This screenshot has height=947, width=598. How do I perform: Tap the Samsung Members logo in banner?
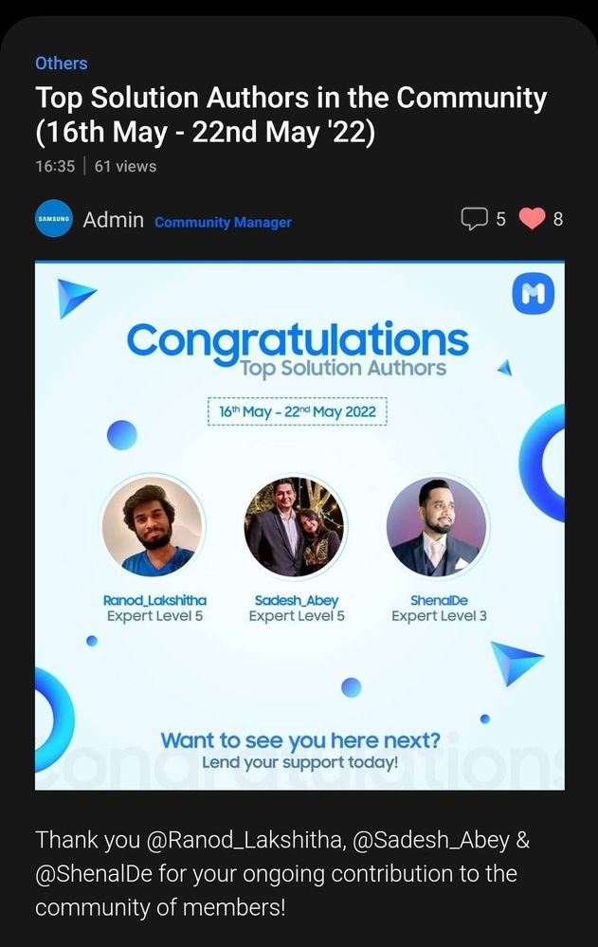pyautogui.click(x=534, y=294)
